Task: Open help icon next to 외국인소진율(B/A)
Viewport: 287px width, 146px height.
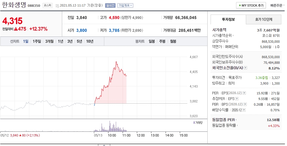Action: tap(246, 68)
